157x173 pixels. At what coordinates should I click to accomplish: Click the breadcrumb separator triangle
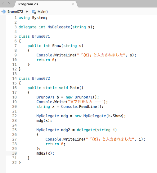coord(27,12)
